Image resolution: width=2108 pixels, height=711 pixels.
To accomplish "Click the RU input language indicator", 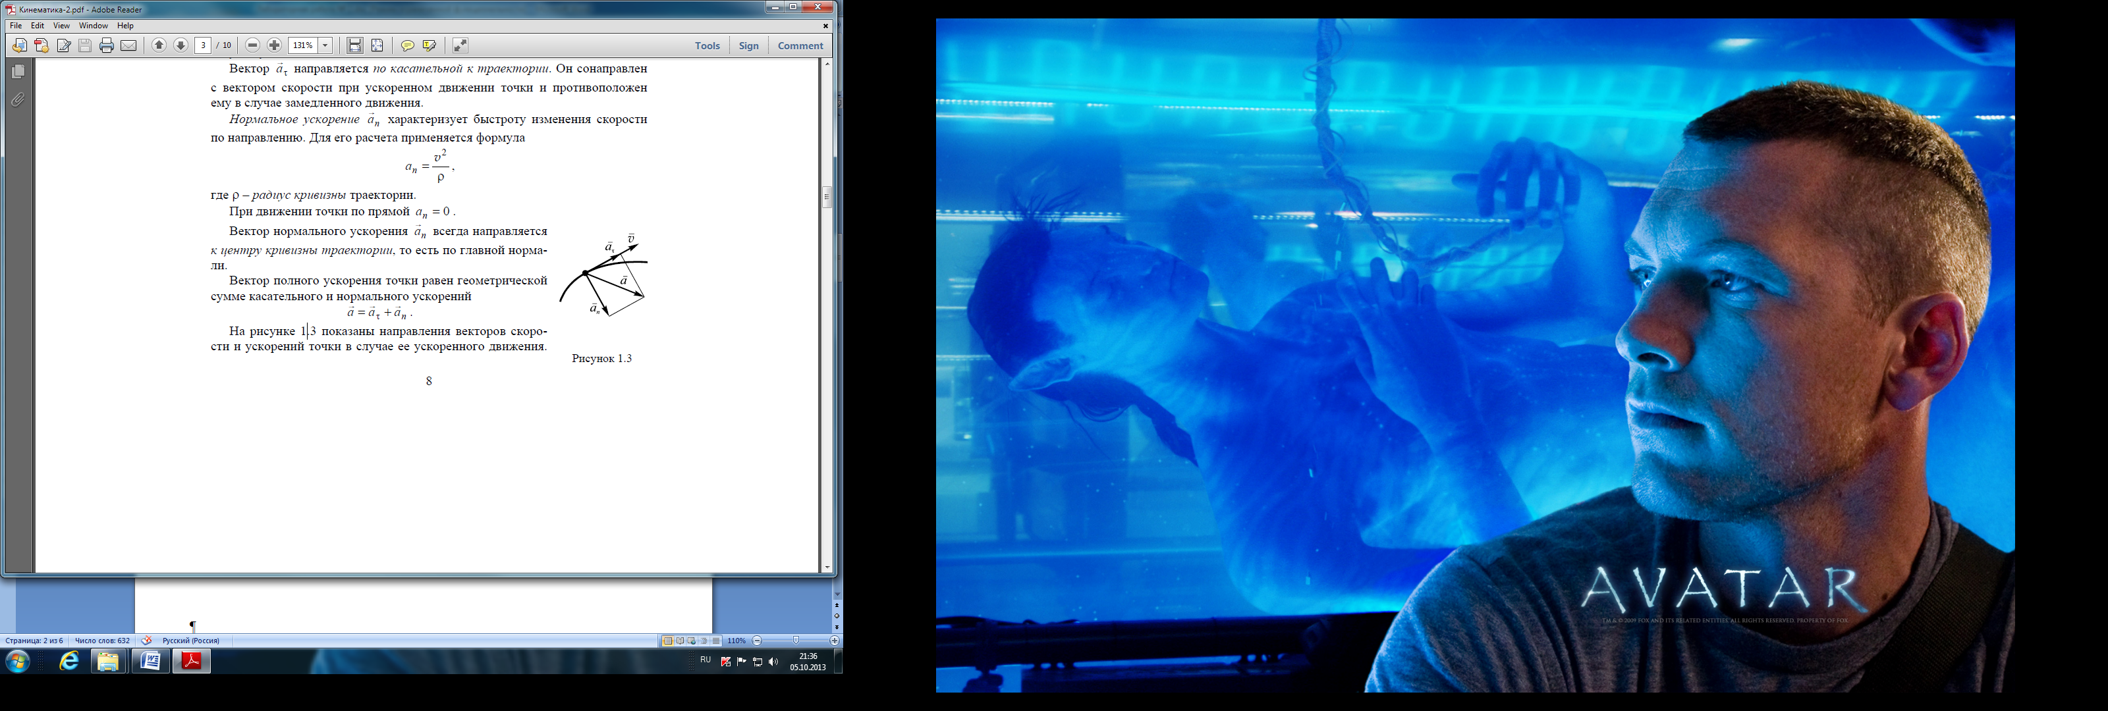I will click(706, 660).
